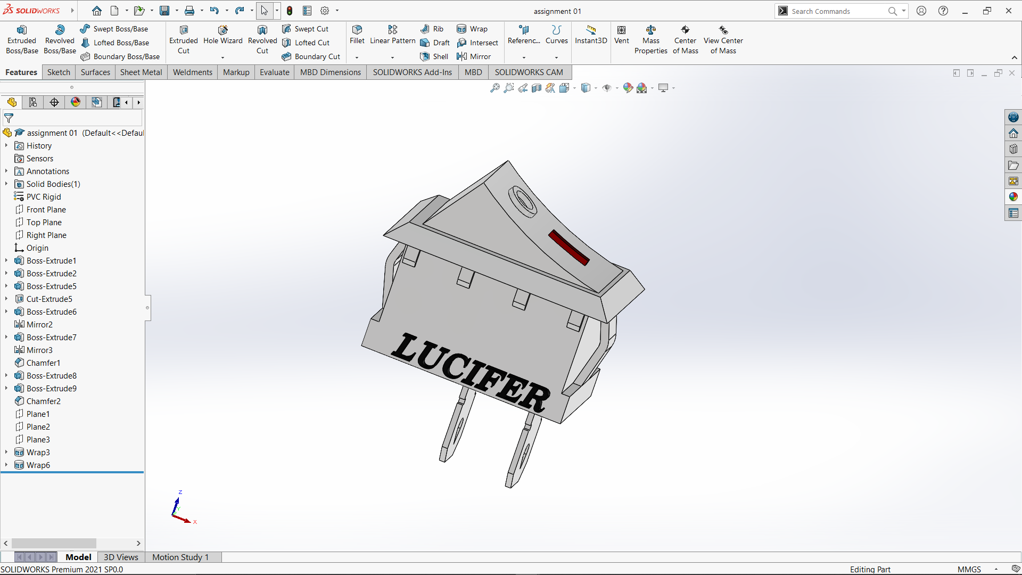
Task: Select the Extruded Boss/Base tool
Action: (22, 40)
